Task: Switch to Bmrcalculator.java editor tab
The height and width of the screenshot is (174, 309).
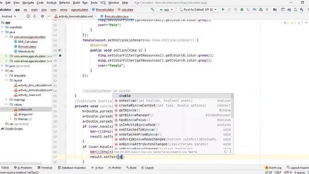Action: point(116,16)
